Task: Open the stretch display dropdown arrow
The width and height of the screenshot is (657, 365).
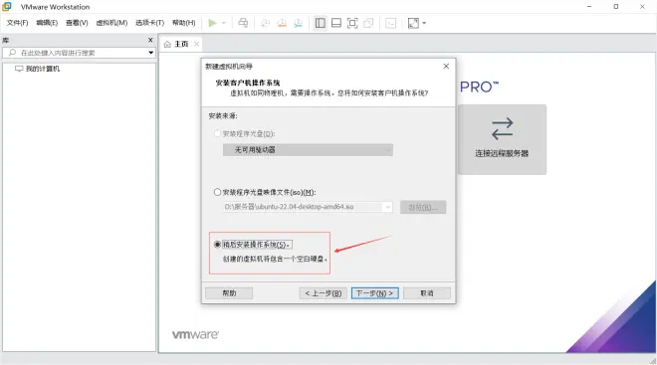Action: (x=424, y=23)
